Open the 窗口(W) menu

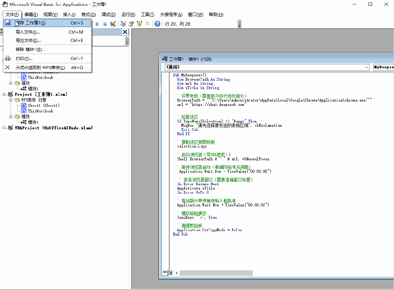[195, 14]
